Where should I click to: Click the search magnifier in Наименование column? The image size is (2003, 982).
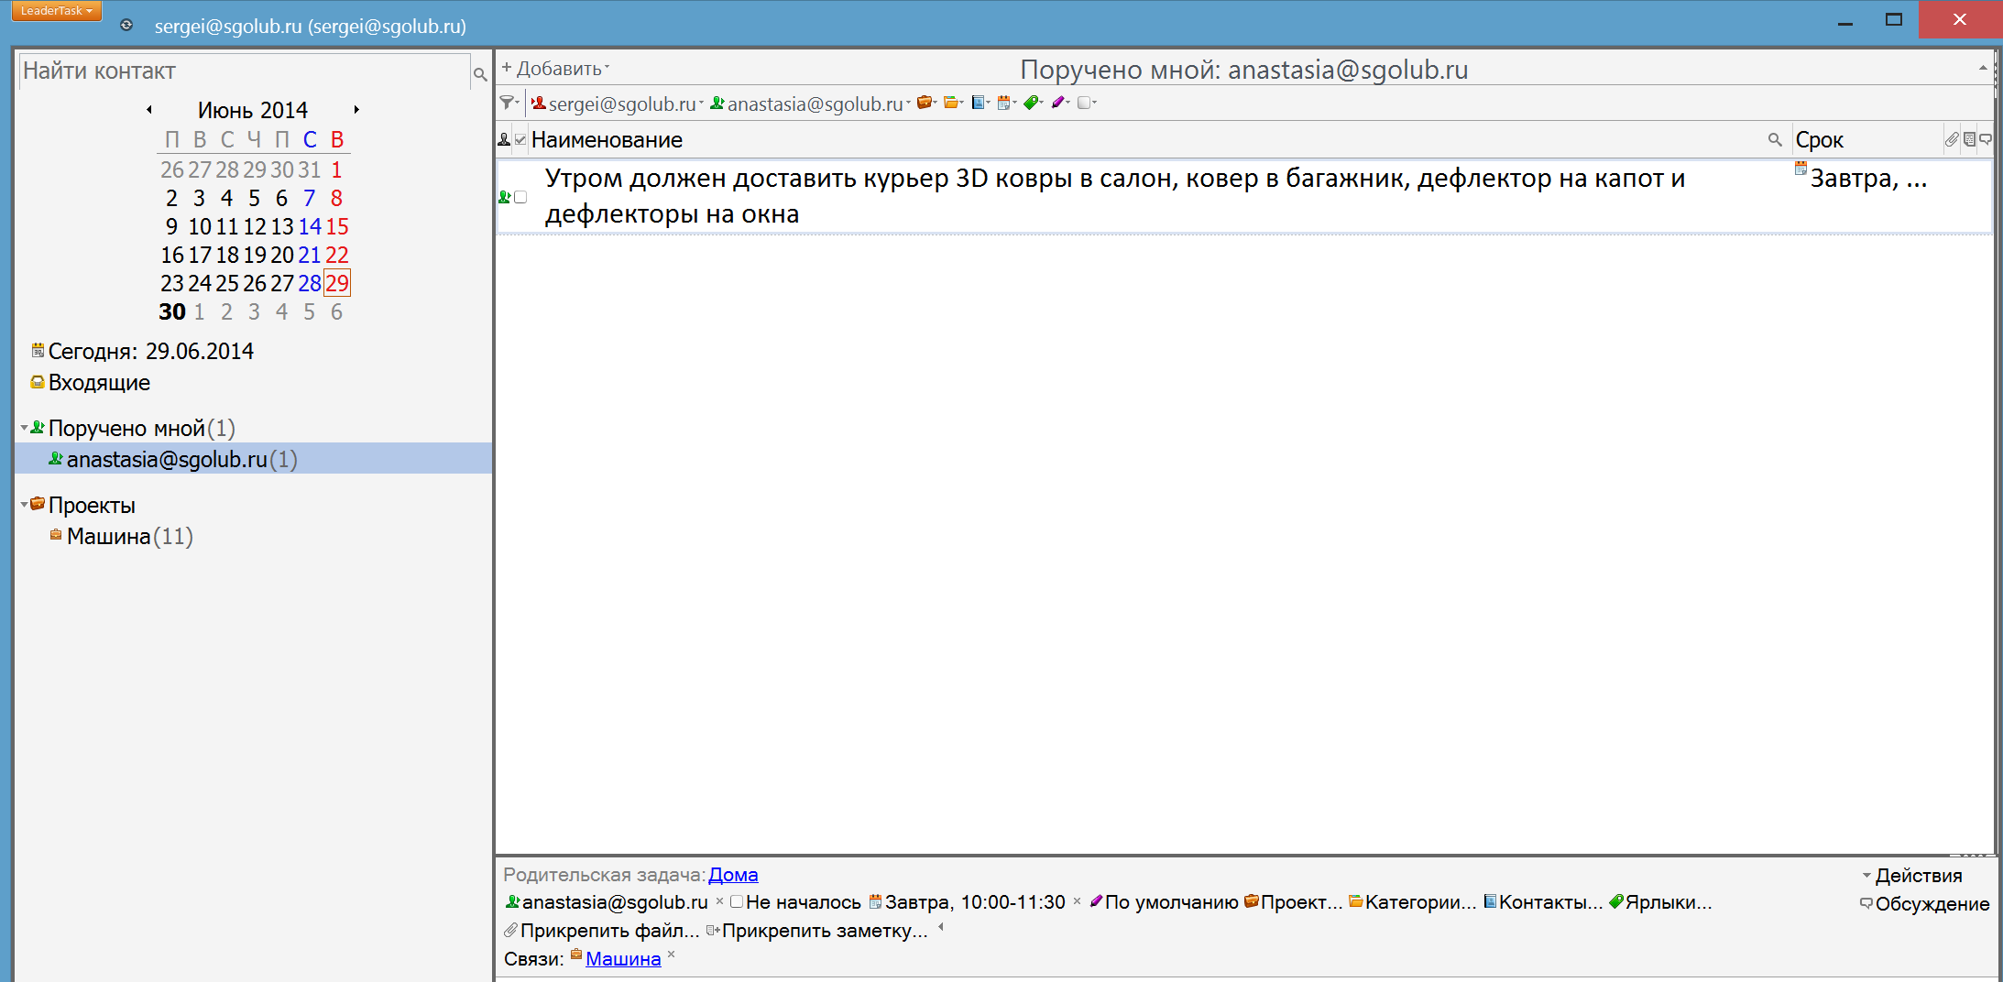pos(1775,140)
